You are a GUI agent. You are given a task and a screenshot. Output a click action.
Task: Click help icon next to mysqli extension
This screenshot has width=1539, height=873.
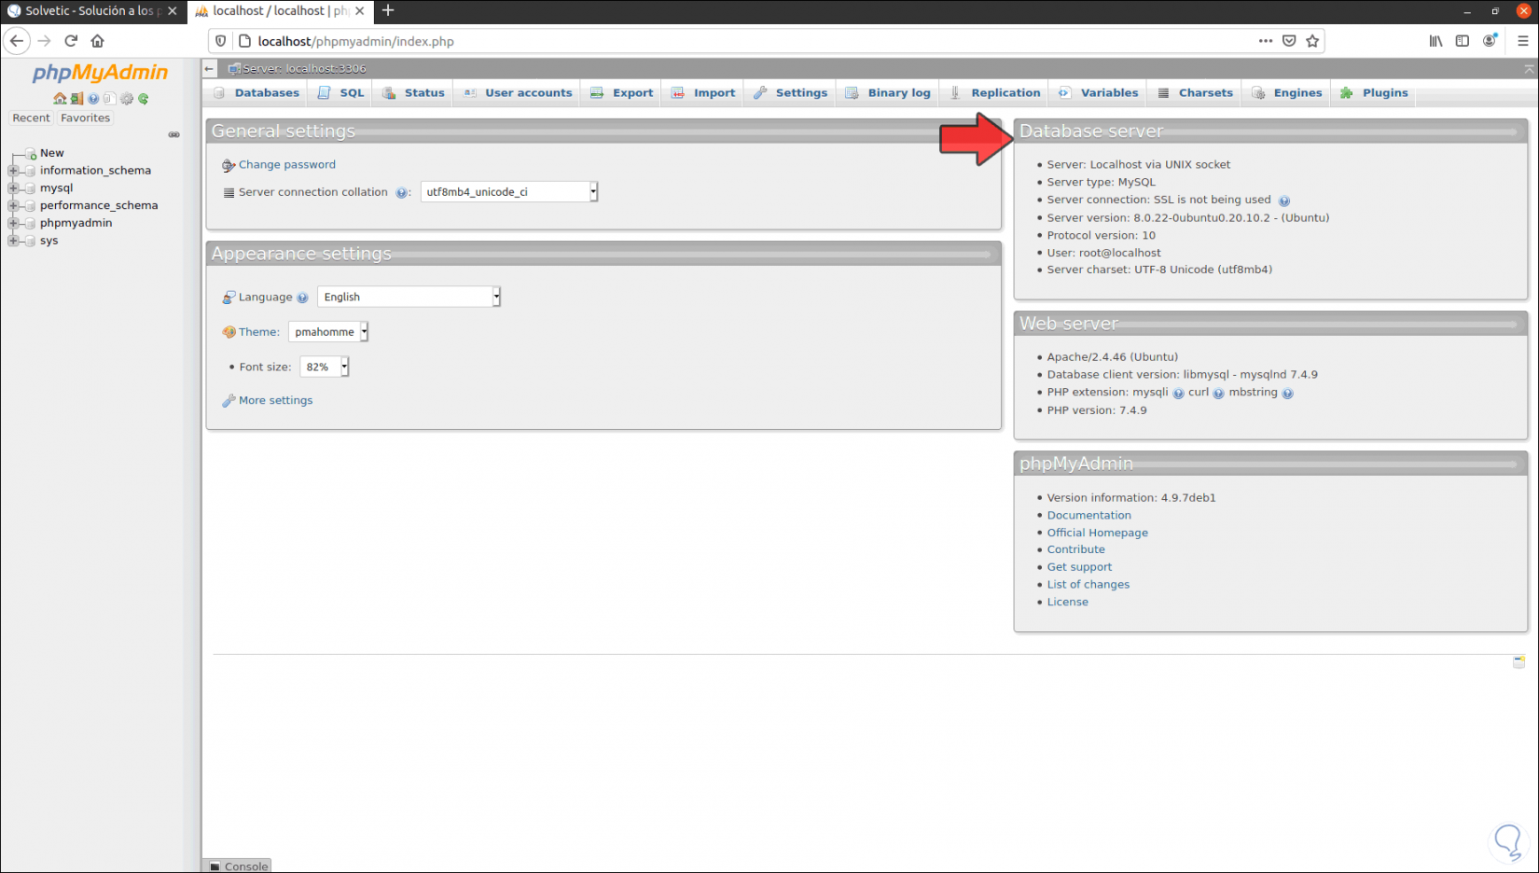click(1178, 394)
